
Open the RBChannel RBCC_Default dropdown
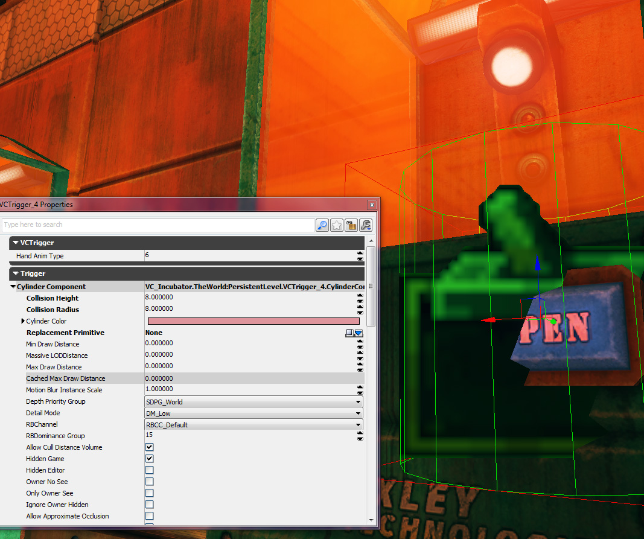click(254, 425)
